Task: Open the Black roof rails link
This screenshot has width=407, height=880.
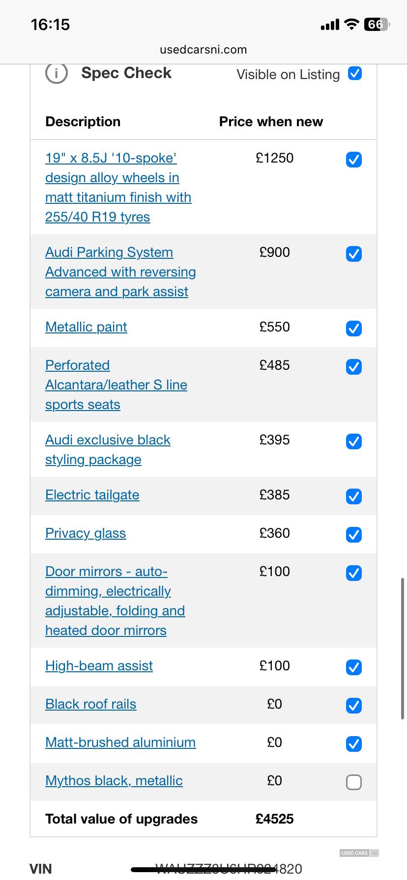Action: coord(91,704)
